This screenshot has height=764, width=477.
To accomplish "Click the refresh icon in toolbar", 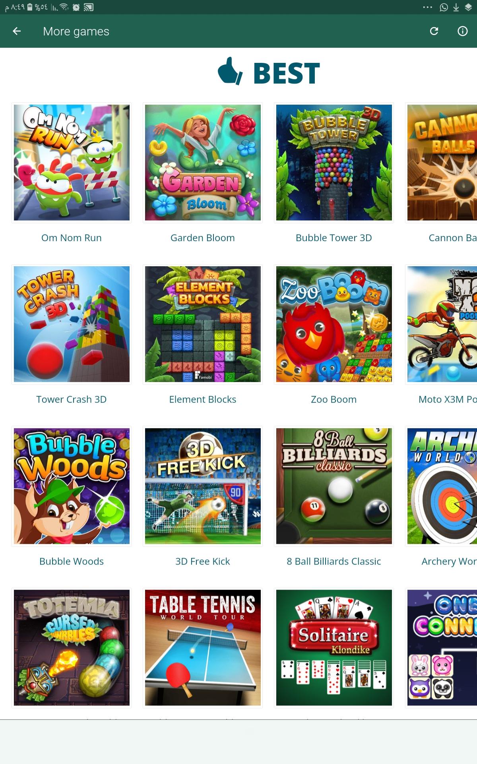I will click(x=434, y=31).
